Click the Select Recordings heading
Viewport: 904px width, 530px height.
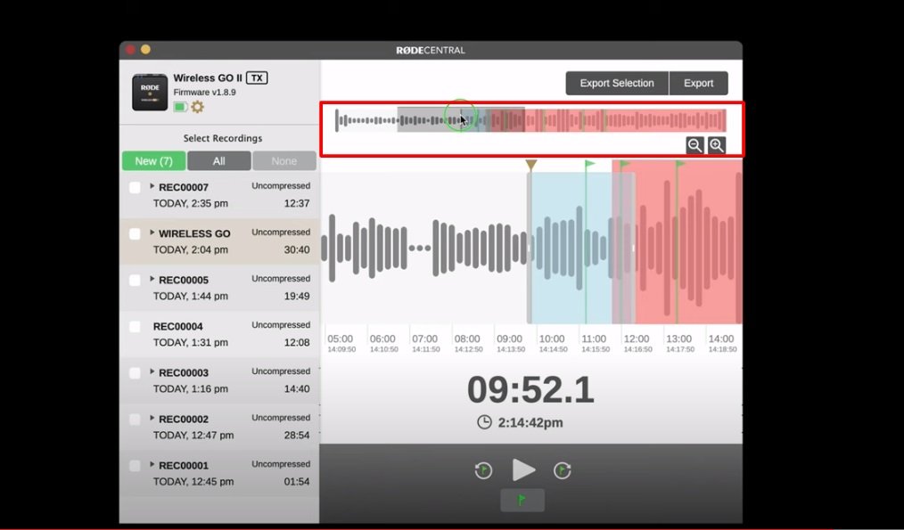pos(223,138)
